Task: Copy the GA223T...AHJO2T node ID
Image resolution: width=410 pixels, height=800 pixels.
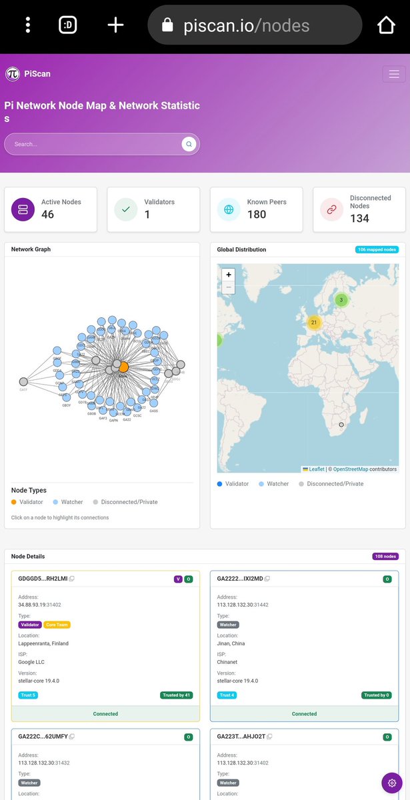Action: pos(268,737)
